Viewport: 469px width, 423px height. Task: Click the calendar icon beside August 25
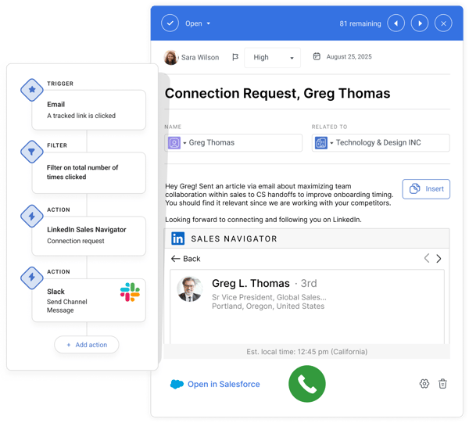tap(317, 57)
